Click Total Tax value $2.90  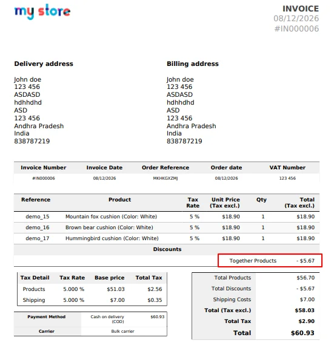coord(307,321)
